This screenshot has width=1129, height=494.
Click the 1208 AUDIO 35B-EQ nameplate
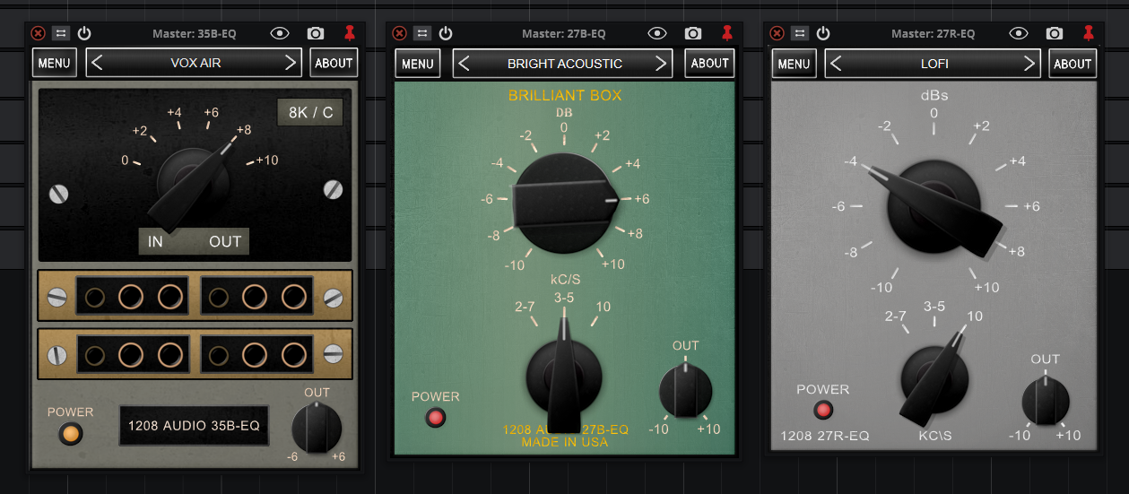pyautogui.click(x=194, y=426)
